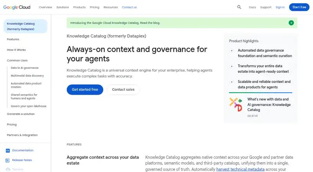Open the search magnifier icon
Screen dimensions: 313x172
(239, 7)
